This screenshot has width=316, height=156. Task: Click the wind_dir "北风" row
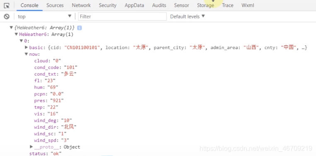coord(55,127)
